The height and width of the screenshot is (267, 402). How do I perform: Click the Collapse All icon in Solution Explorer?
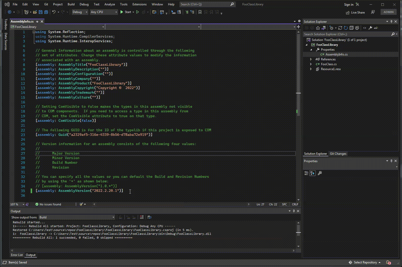pos(351,28)
